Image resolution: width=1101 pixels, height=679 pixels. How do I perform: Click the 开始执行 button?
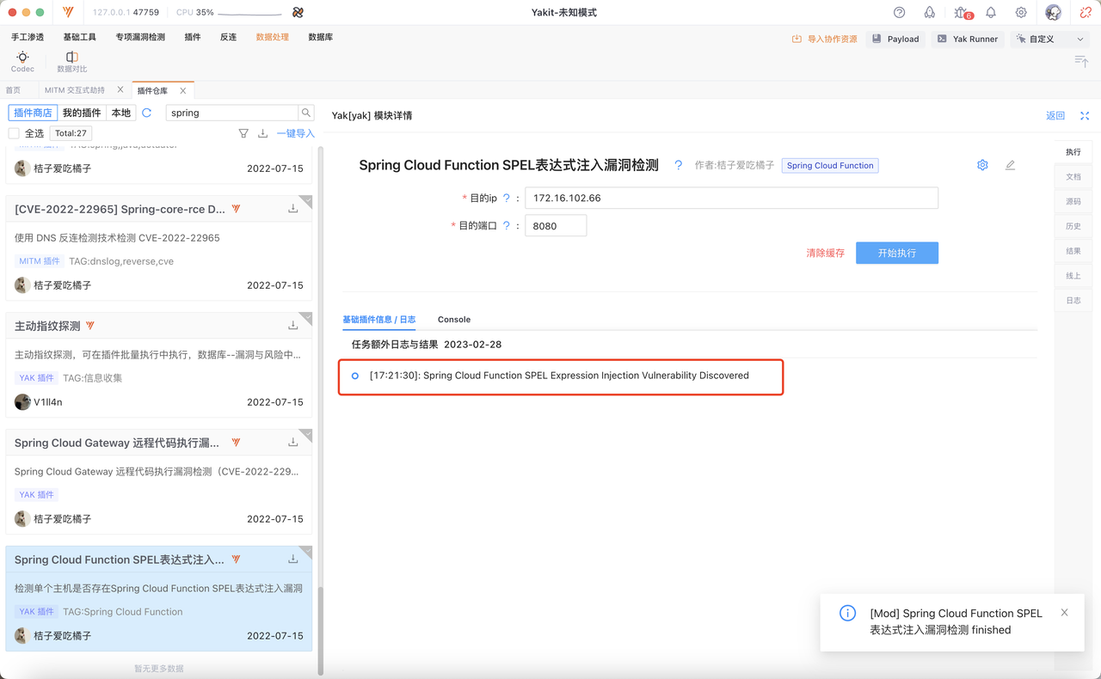point(897,253)
